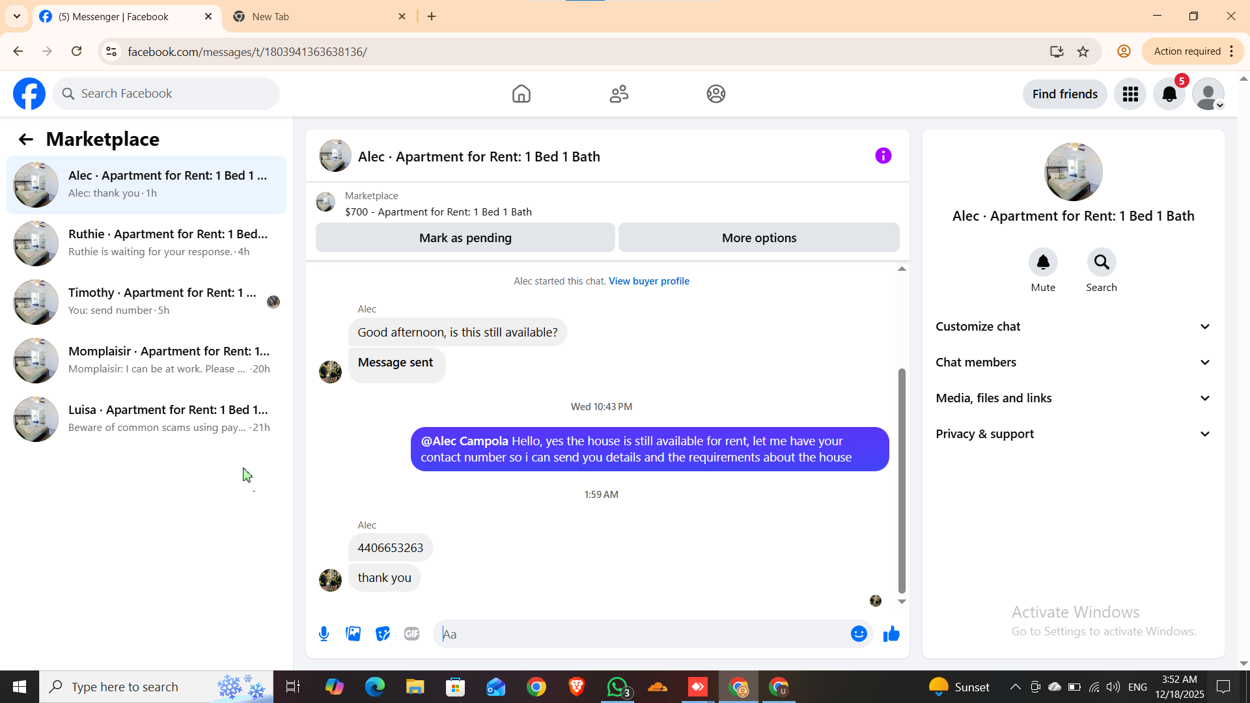
Task: Open WhatsApp from the taskbar
Action: point(617,687)
